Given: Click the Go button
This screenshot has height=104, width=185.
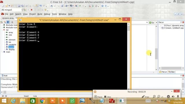Looking at the screenshot, I should [152, 23].
